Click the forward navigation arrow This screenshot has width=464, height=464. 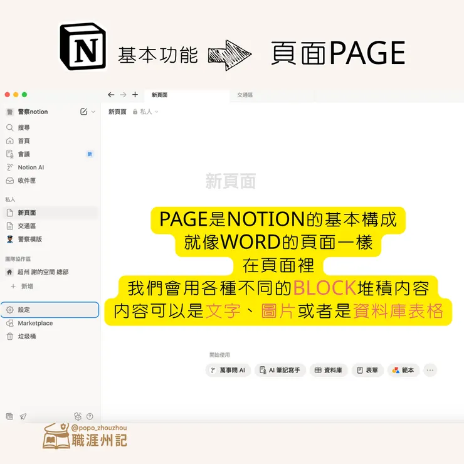pos(123,95)
